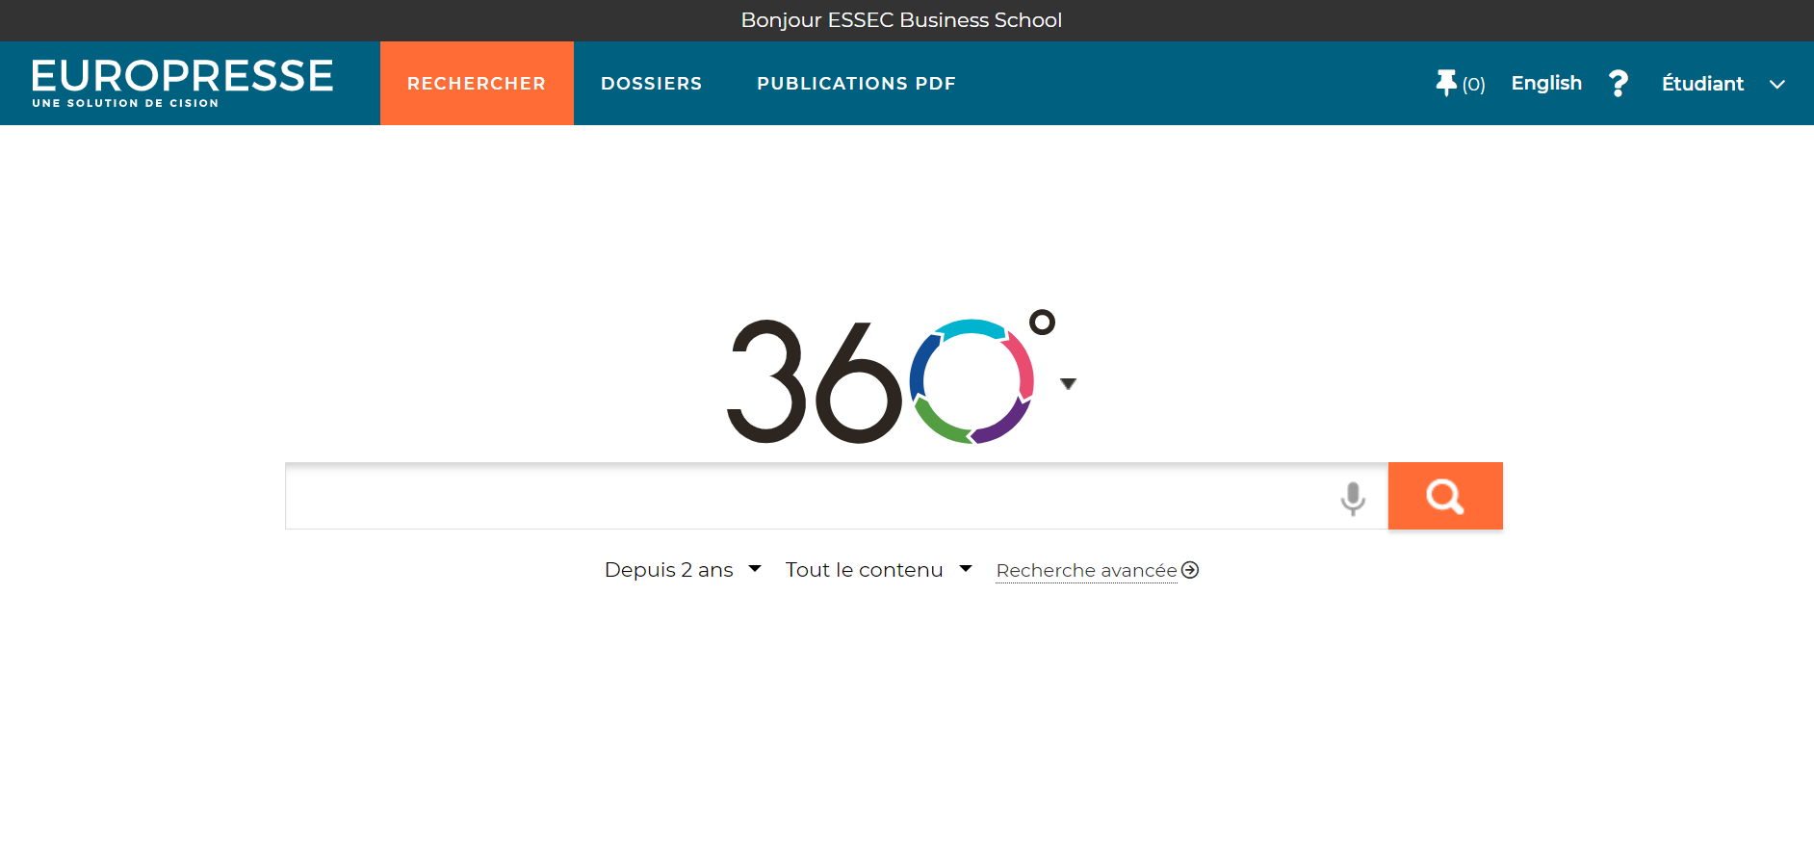
Task: Open the Publications PDF tab
Action: [856, 83]
